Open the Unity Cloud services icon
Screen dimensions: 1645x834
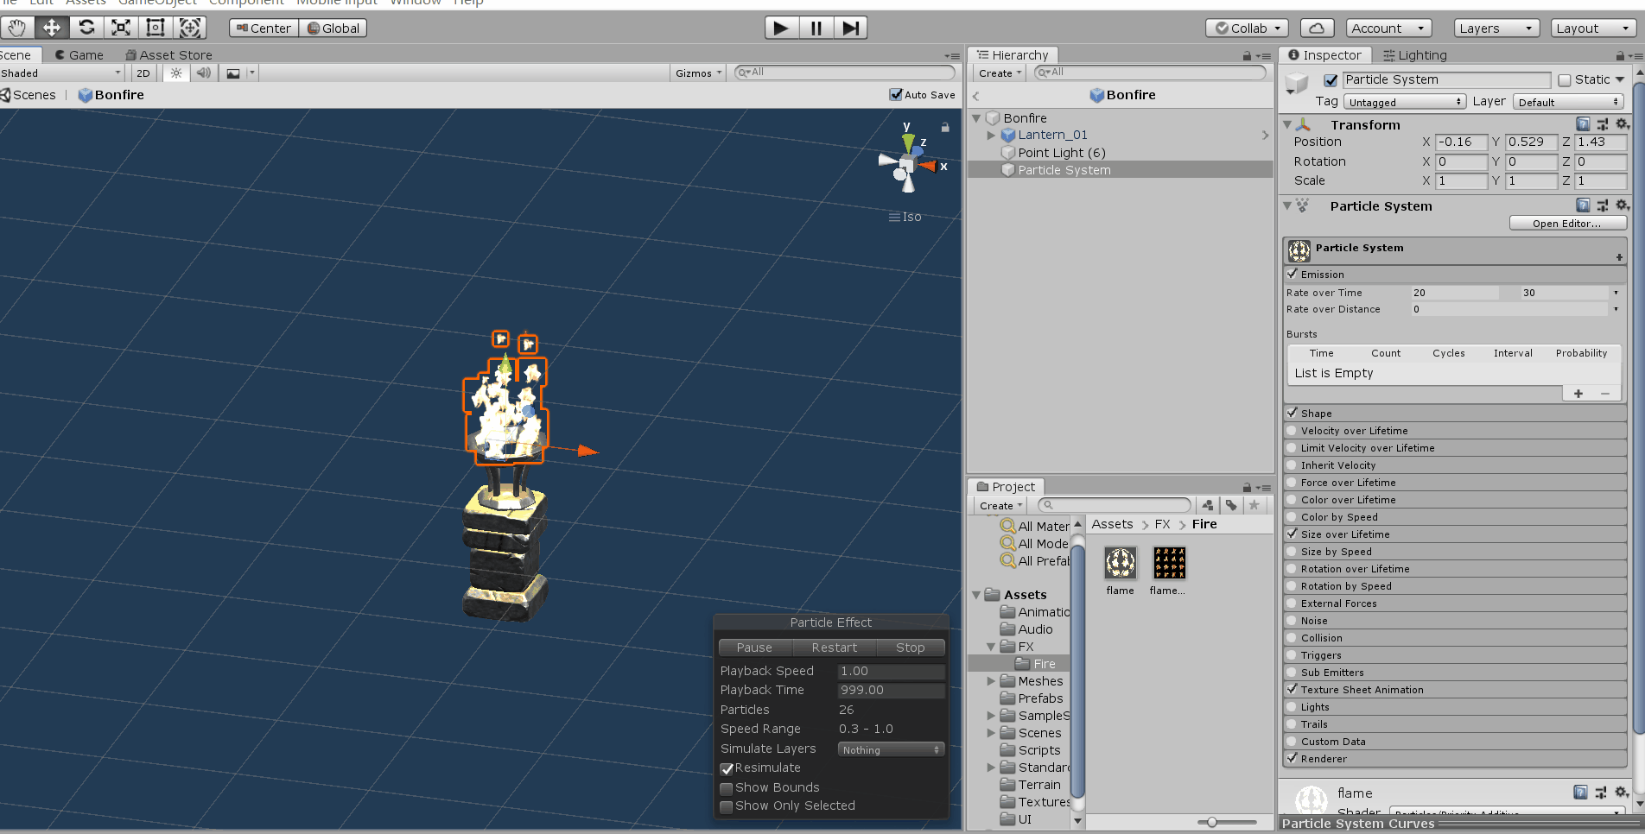click(x=1317, y=27)
